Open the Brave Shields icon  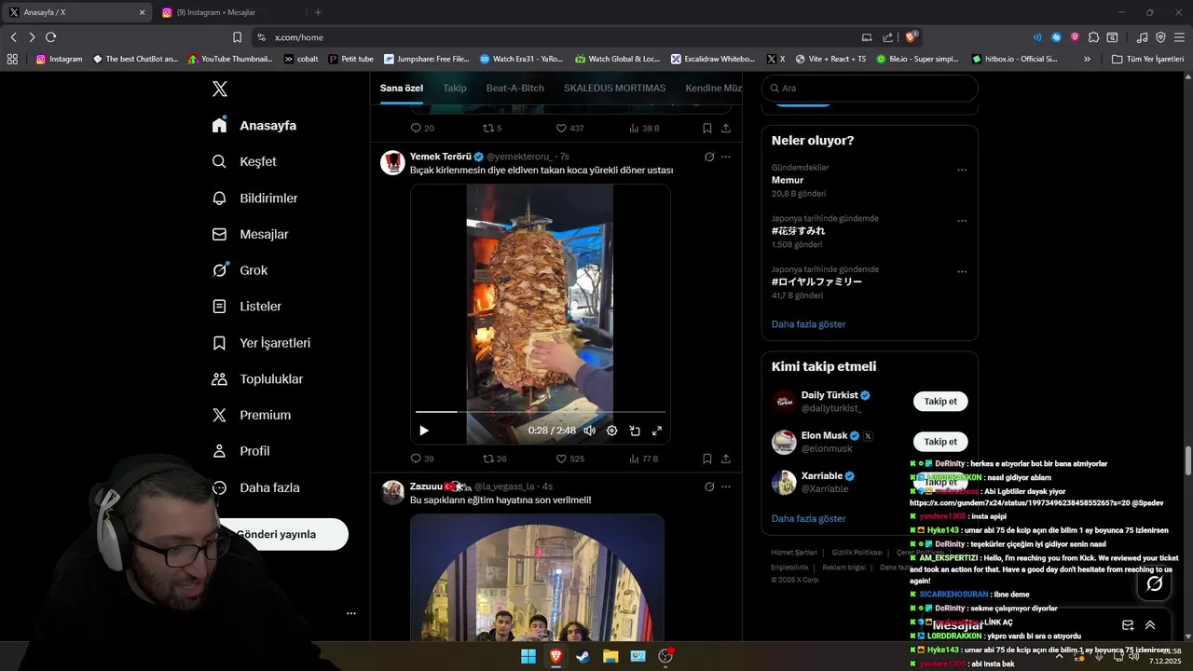point(912,37)
